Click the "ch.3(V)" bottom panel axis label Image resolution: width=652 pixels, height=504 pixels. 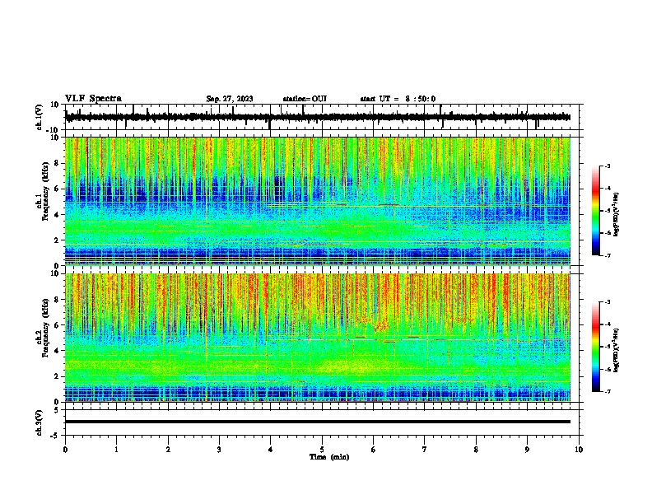click(40, 422)
